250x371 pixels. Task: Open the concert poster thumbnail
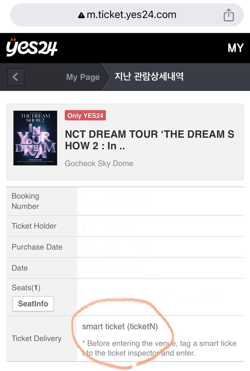pos(35,138)
